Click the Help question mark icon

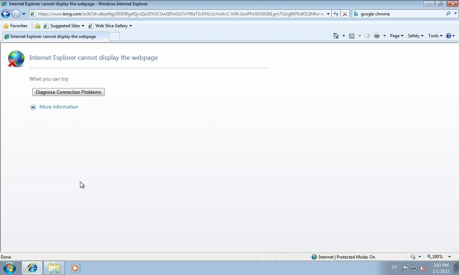448,36
